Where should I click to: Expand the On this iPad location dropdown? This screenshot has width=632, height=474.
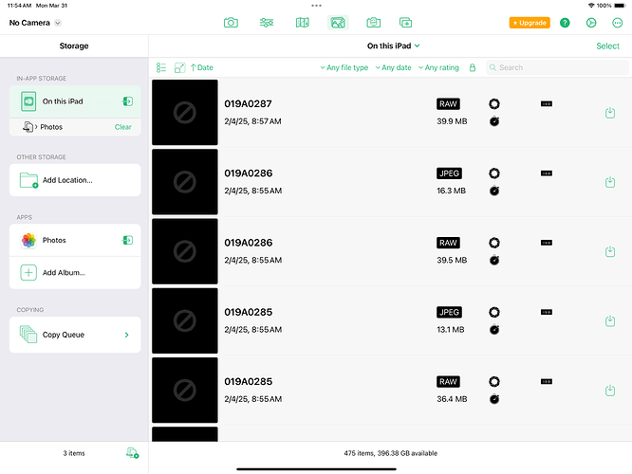(x=394, y=46)
